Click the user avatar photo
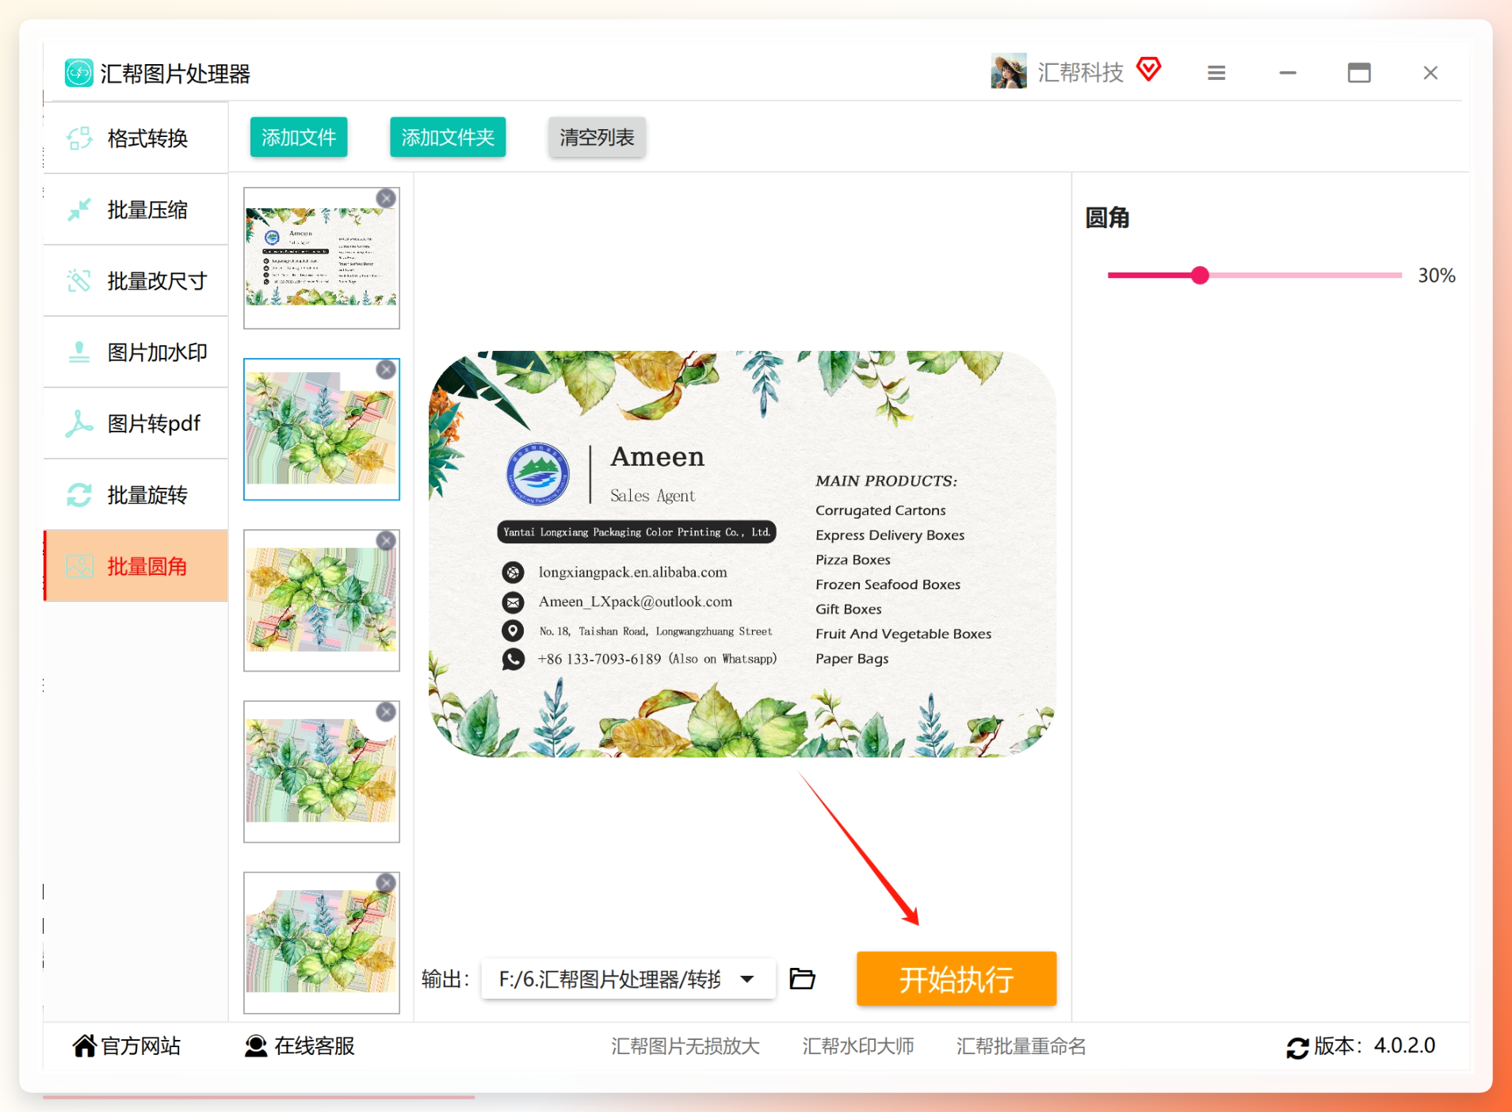 point(1009,71)
